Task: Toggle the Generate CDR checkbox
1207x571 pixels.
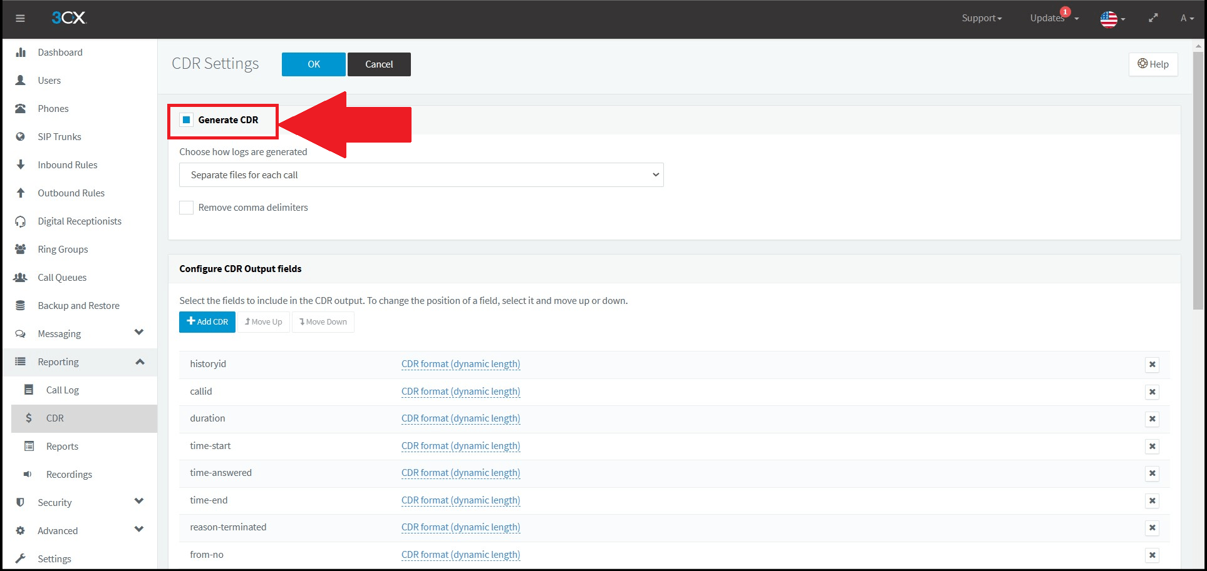Action: pyautogui.click(x=185, y=119)
